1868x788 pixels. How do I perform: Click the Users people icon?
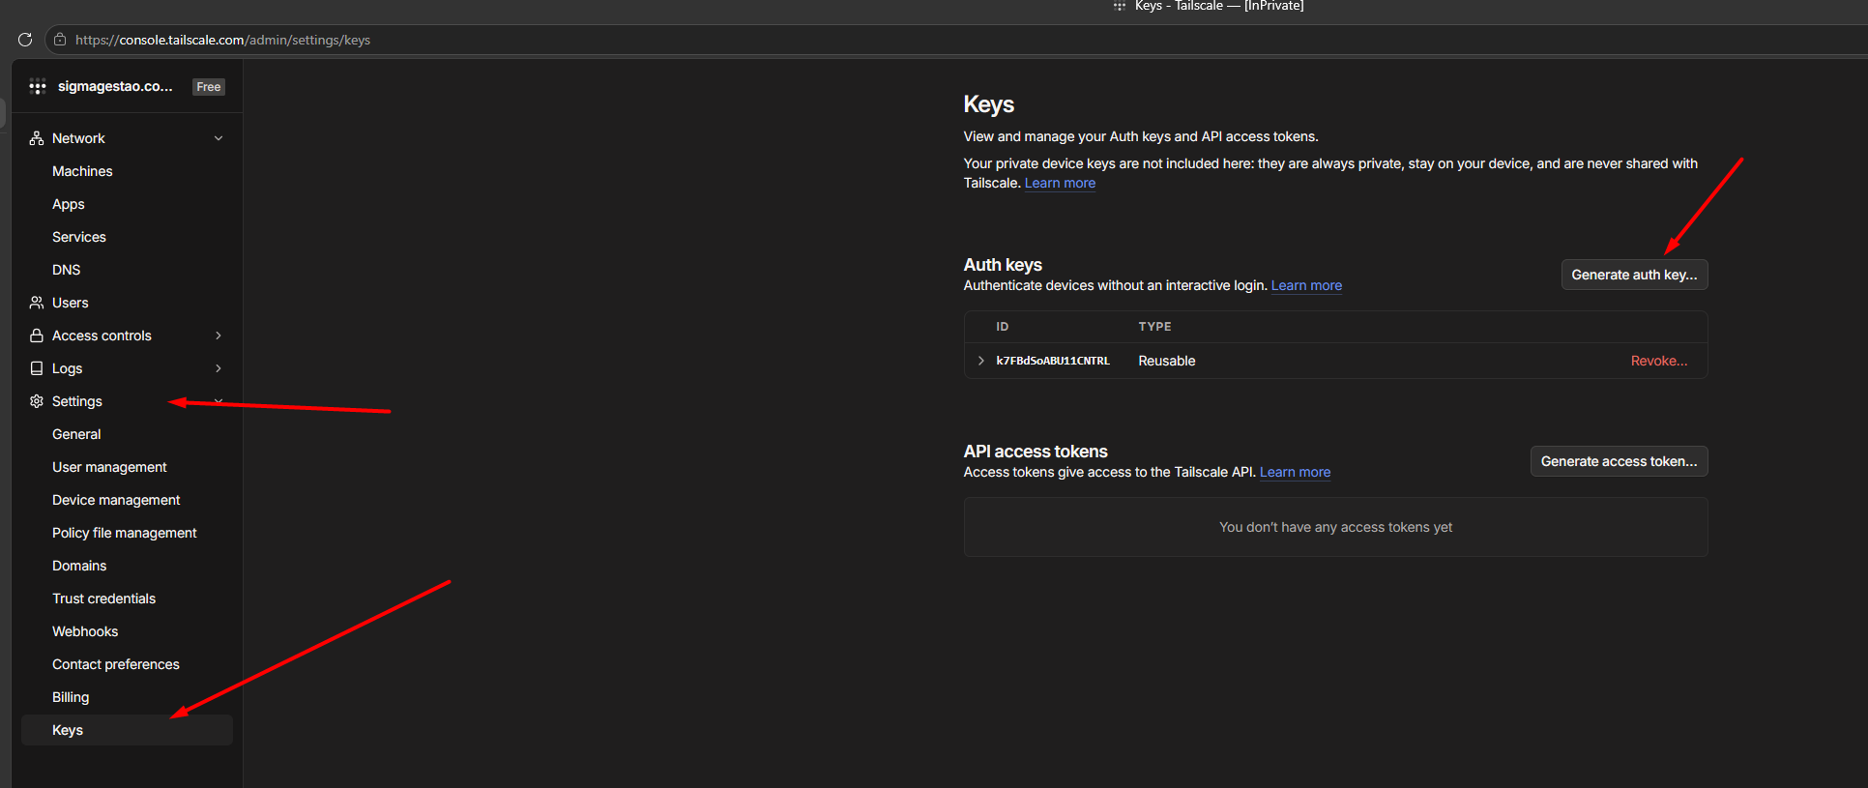[37, 303]
